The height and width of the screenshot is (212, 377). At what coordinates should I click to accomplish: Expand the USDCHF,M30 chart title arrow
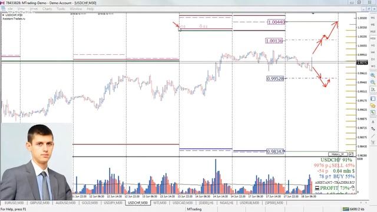4,15
